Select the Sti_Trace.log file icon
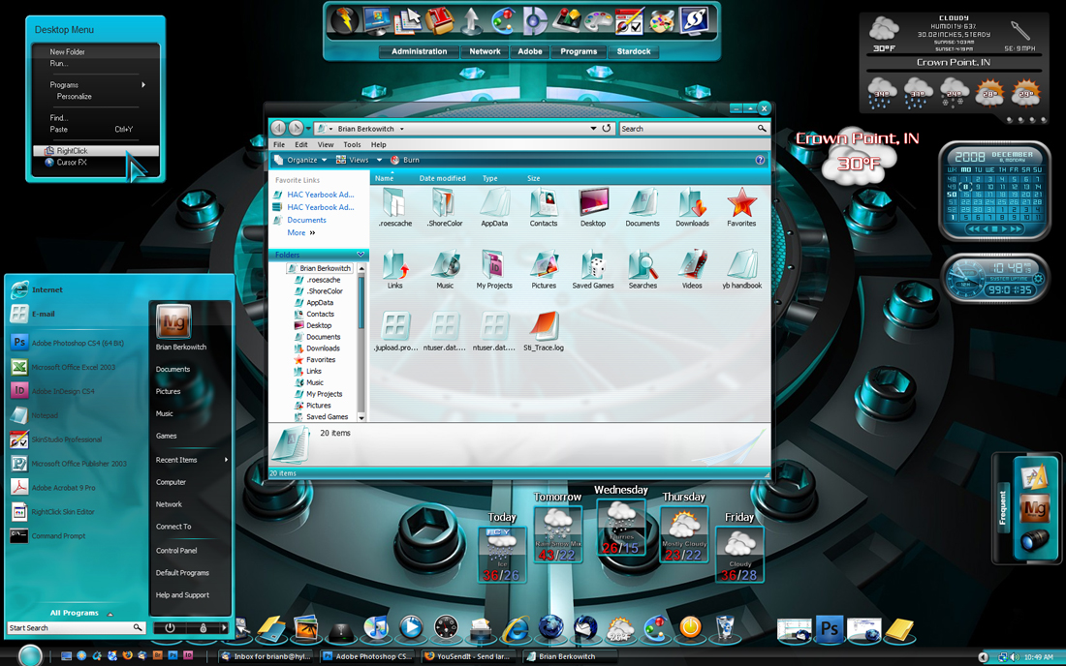 pos(544,331)
